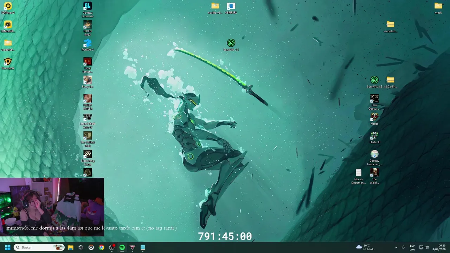Select the Hades shortcut above Hades II
This screenshot has width=450, height=253.
point(374,119)
